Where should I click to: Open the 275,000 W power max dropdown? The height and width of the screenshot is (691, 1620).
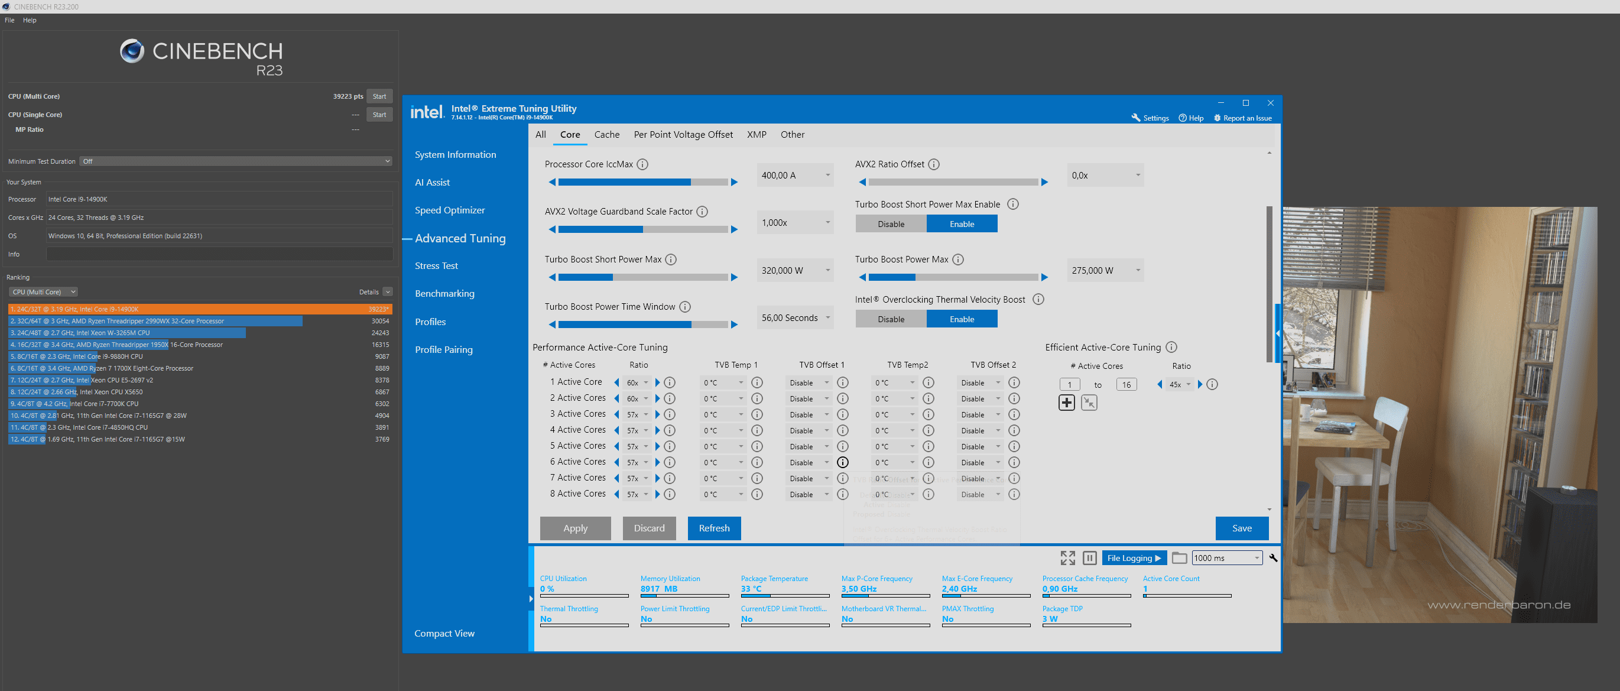[x=1105, y=270]
